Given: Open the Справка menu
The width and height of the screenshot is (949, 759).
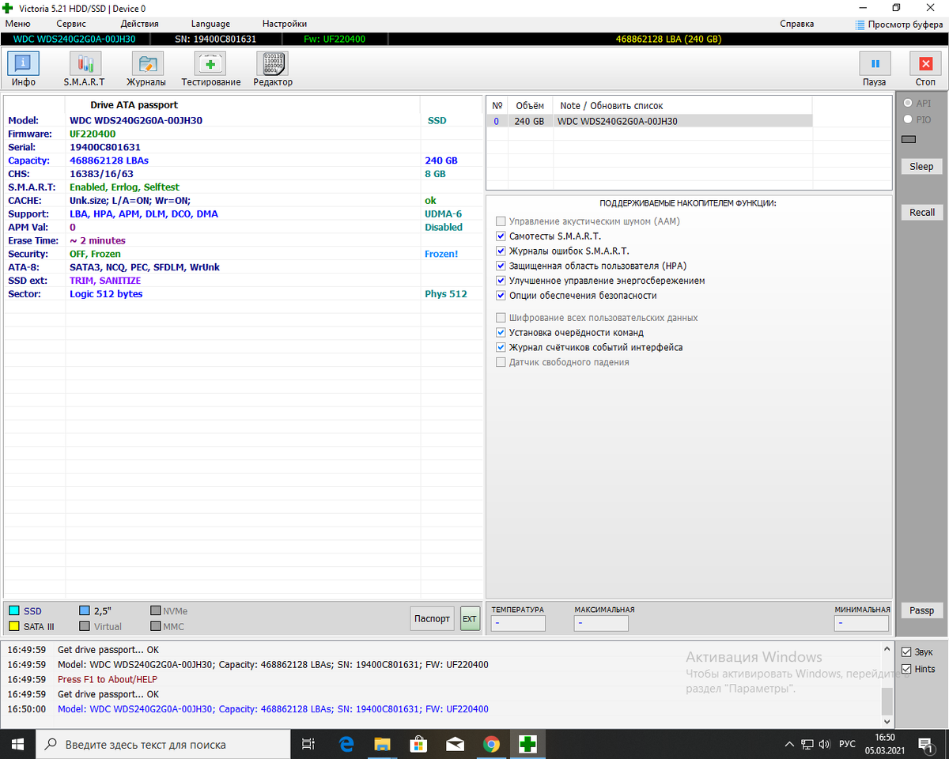Looking at the screenshot, I should coord(797,24).
